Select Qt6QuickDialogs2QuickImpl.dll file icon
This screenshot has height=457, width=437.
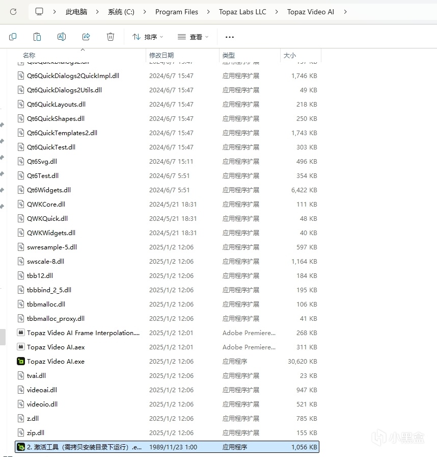click(21, 76)
